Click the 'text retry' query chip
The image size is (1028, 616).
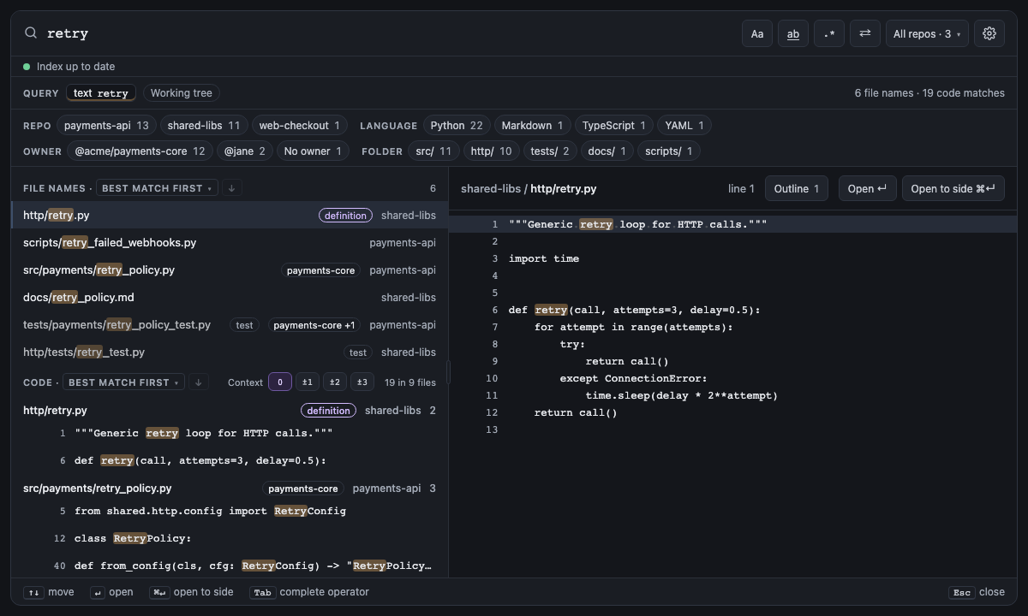[x=101, y=93]
